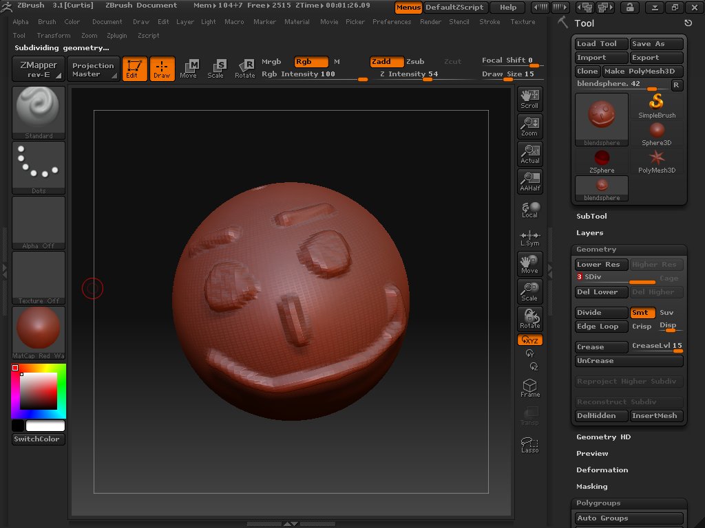705x528 pixels.
Task: Click Rotate icon in right canvas shelf
Action: [529, 319]
